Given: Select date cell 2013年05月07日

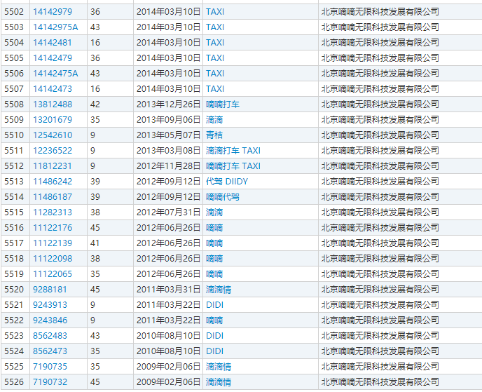Looking at the screenshot, I should [168, 135].
